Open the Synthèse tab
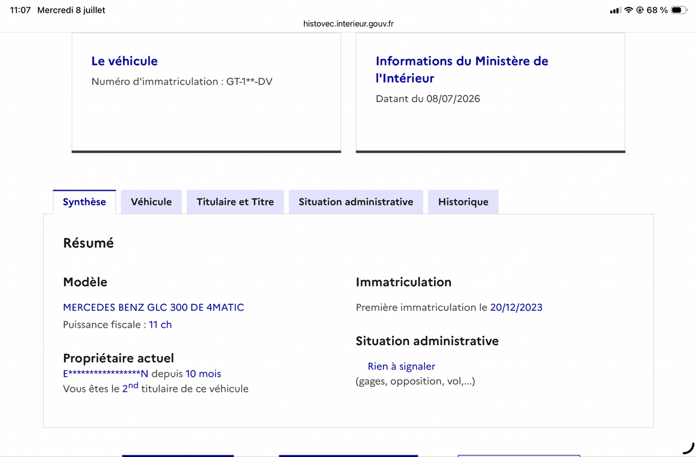697x457 pixels. click(84, 202)
